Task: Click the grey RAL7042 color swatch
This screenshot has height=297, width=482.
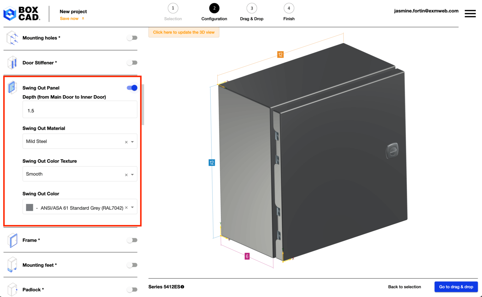Action: (x=29, y=207)
